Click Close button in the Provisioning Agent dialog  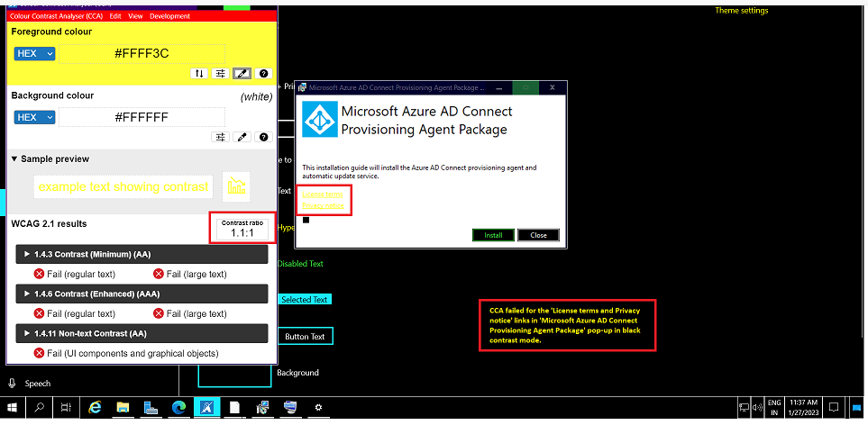538,235
